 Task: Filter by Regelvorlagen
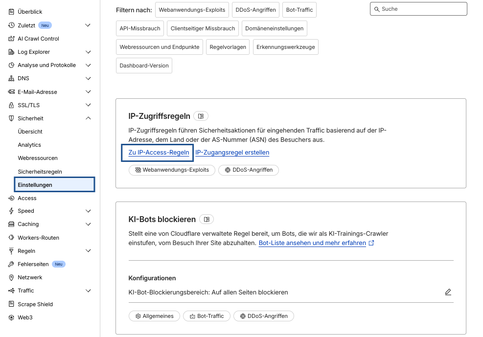[228, 47]
